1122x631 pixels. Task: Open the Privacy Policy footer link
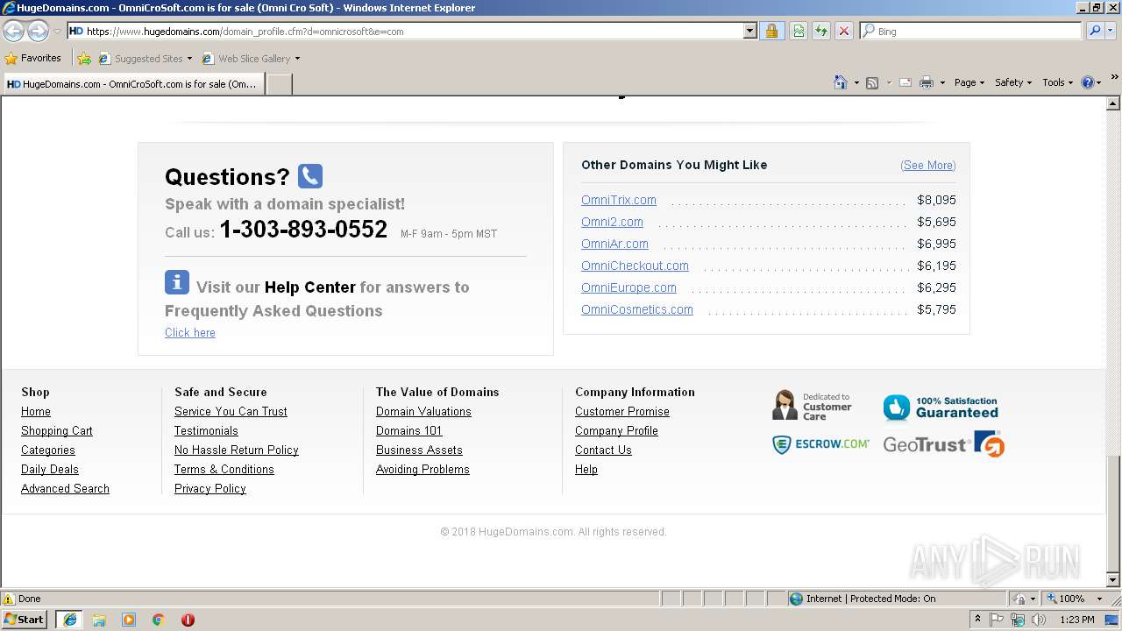click(210, 488)
